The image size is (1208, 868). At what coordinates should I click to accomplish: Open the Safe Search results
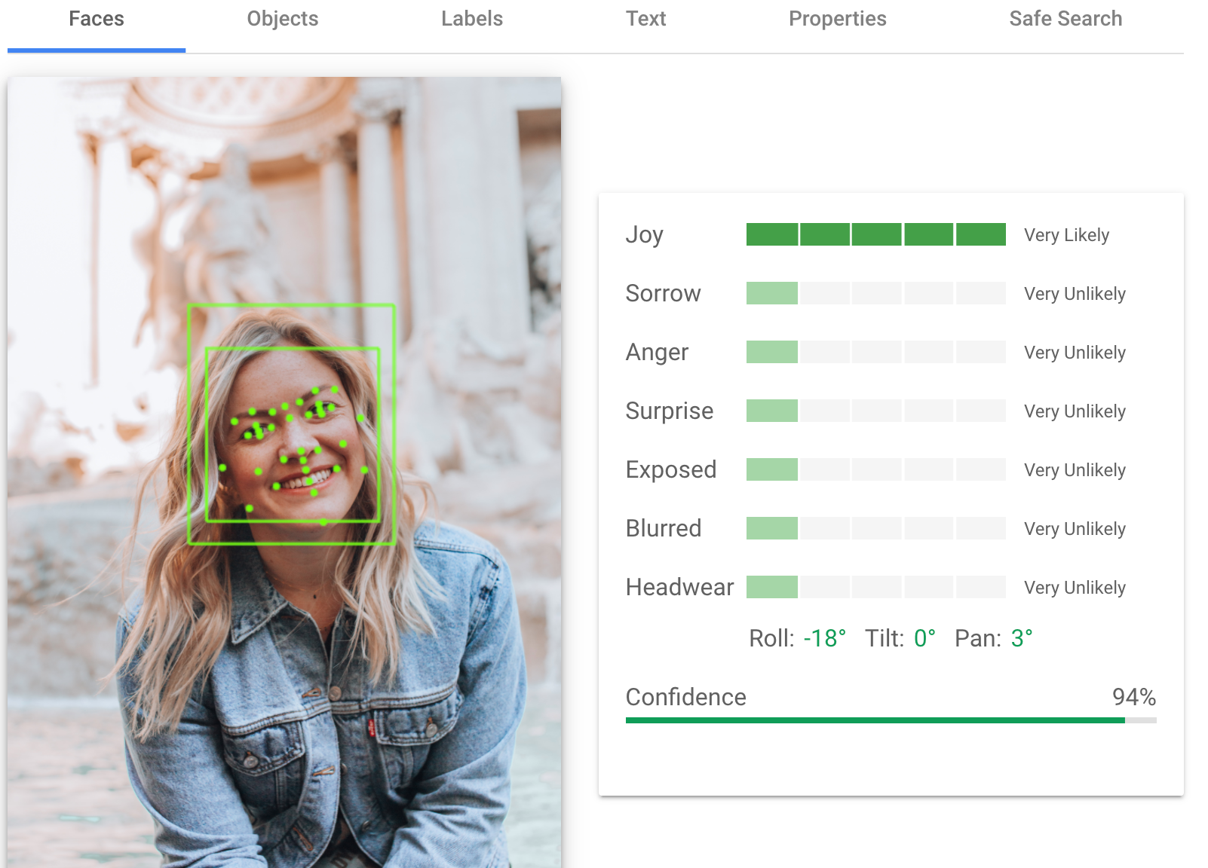1065,19
